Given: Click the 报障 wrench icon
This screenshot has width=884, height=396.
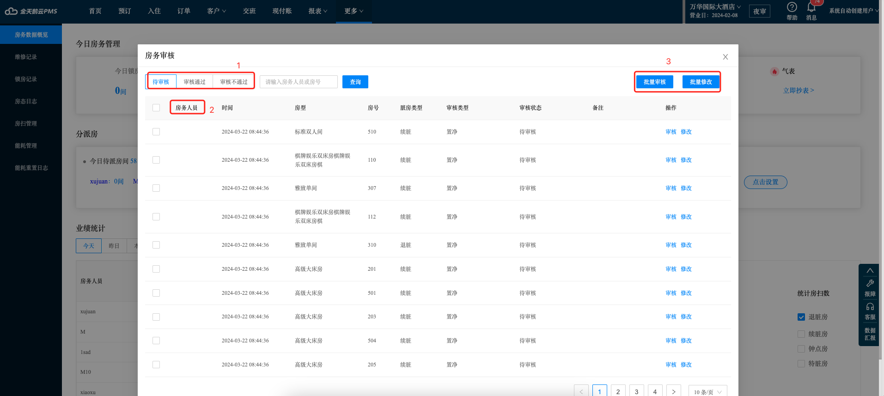Looking at the screenshot, I should click(x=870, y=283).
